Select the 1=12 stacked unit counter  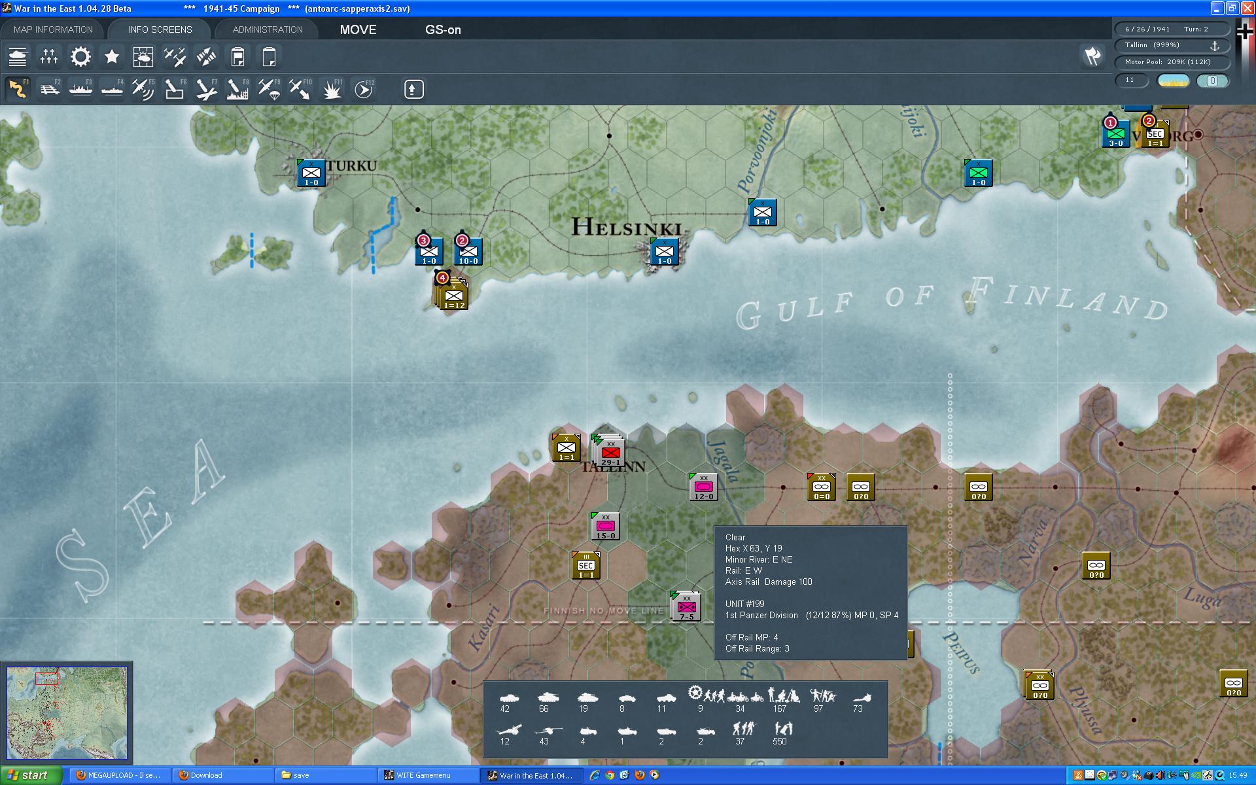pyautogui.click(x=453, y=296)
